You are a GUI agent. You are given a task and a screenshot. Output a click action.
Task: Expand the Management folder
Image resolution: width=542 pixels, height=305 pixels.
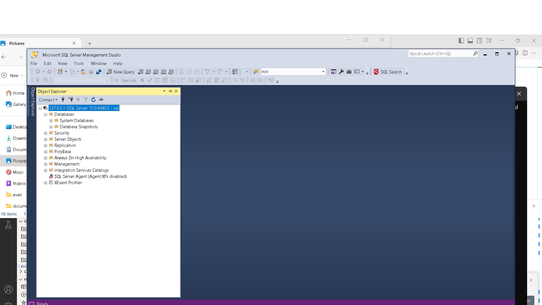(x=45, y=164)
